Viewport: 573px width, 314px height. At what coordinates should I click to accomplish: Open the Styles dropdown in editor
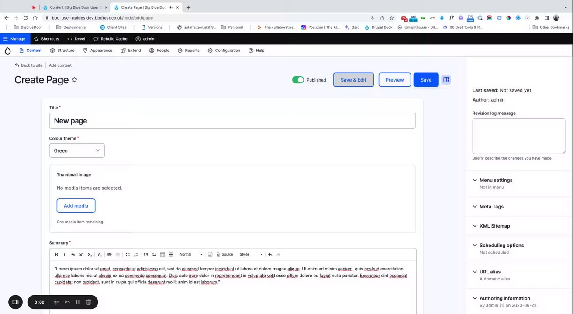coord(251,255)
